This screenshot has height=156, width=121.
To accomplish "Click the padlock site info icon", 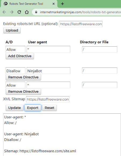I will [x=36, y=12].
